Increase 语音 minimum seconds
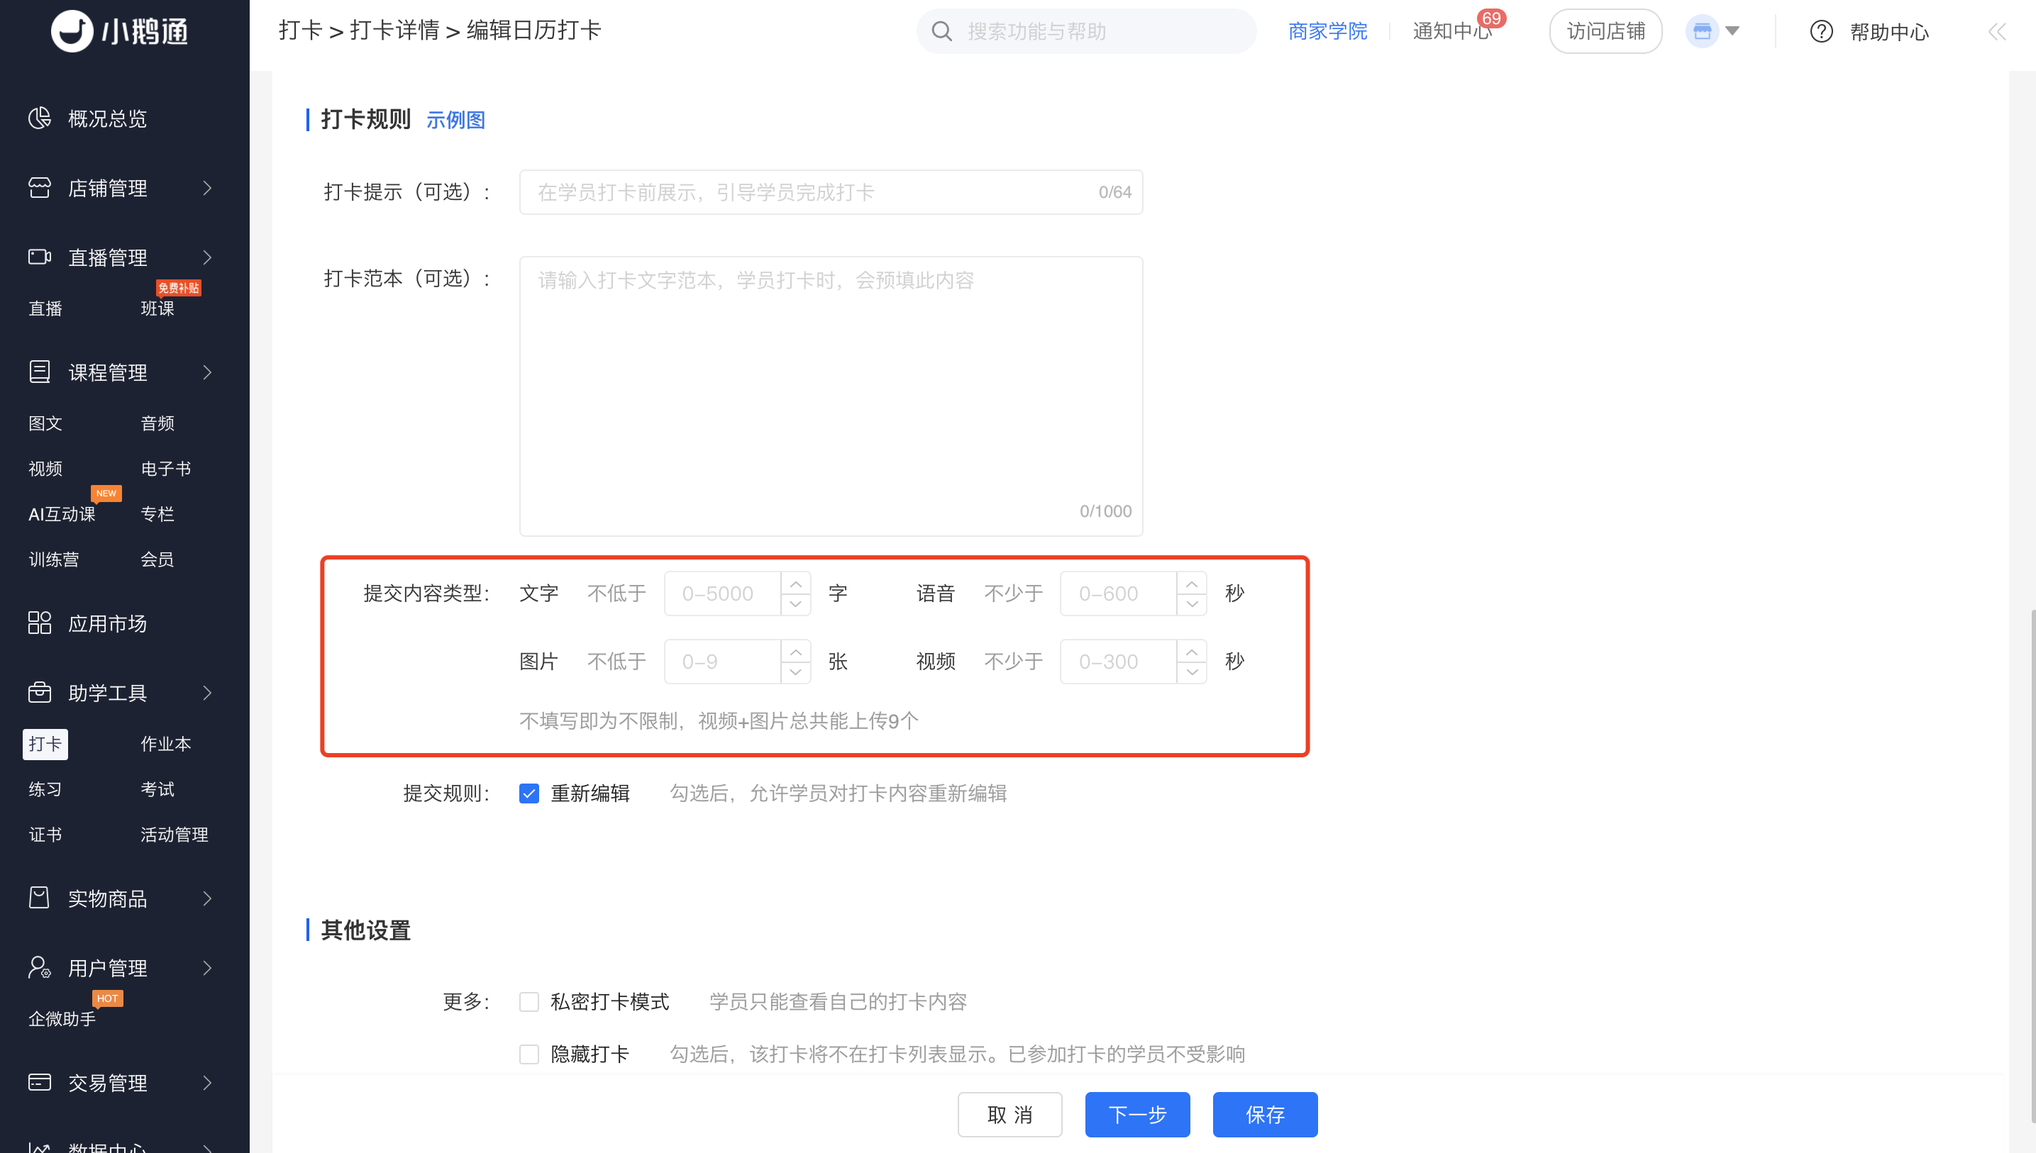 point(1192,584)
